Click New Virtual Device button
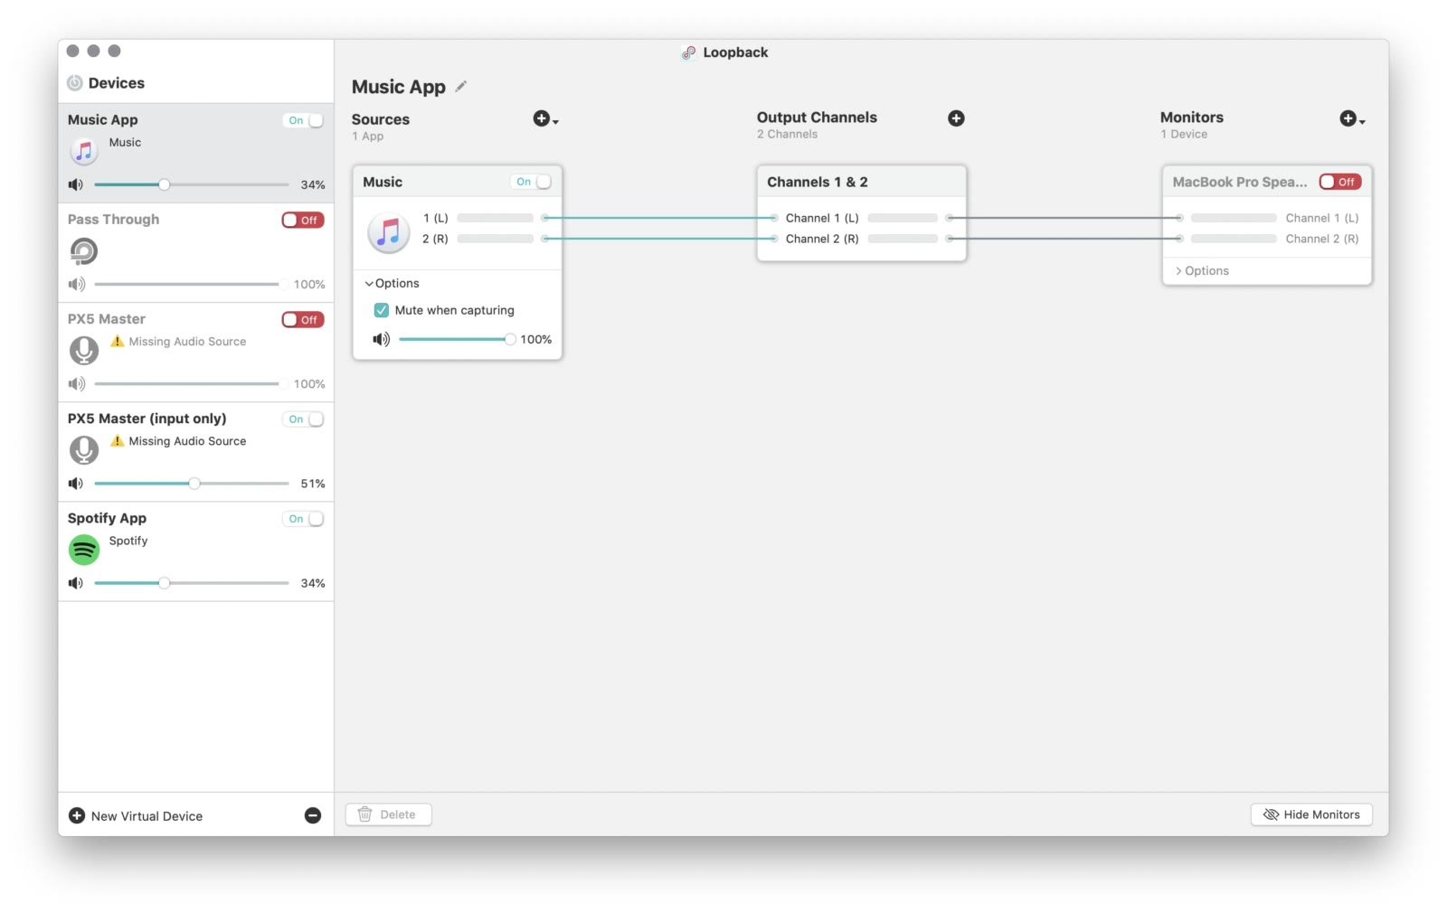 click(x=136, y=815)
